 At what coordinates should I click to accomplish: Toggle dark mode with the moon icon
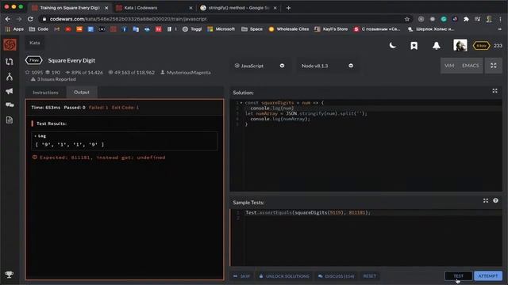(392, 46)
